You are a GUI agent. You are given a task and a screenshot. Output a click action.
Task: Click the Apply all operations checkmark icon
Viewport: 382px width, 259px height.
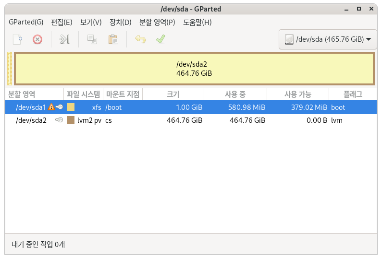click(x=161, y=39)
